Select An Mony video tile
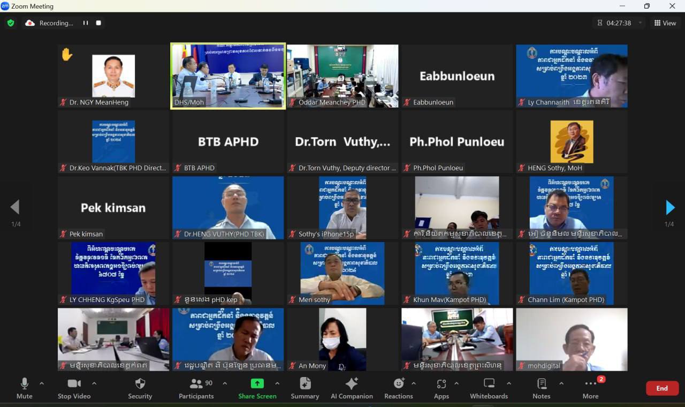Screen dimensions: 685x407 coord(342,340)
